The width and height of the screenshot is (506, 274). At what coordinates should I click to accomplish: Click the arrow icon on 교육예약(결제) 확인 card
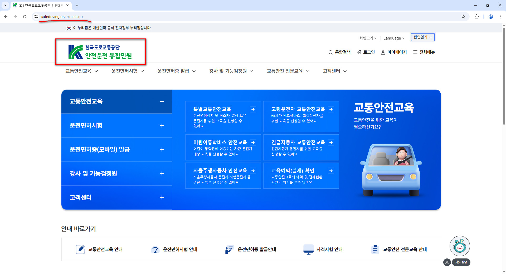coord(331,171)
